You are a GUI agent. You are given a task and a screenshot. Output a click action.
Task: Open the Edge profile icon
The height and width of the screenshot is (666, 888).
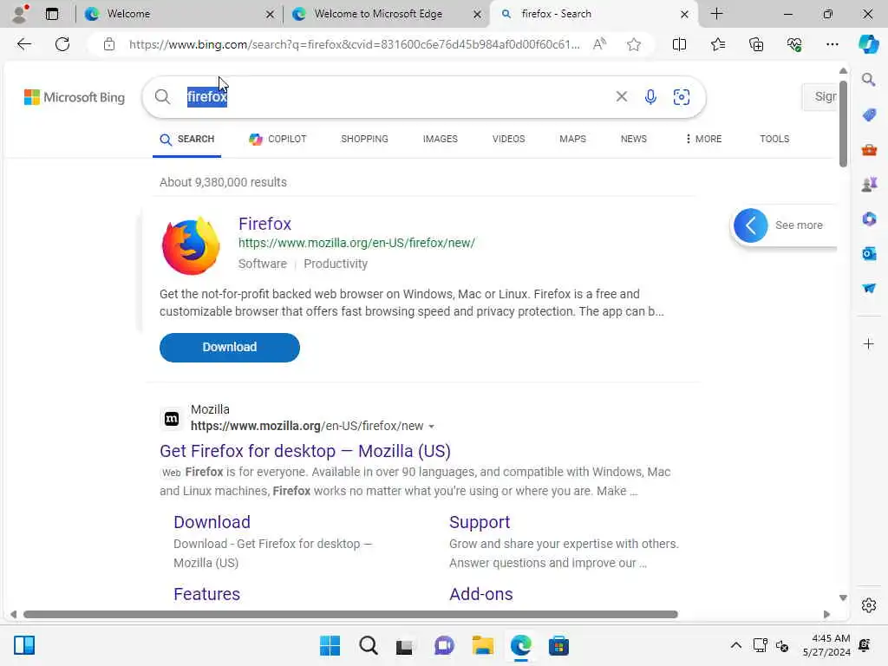(20, 14)
